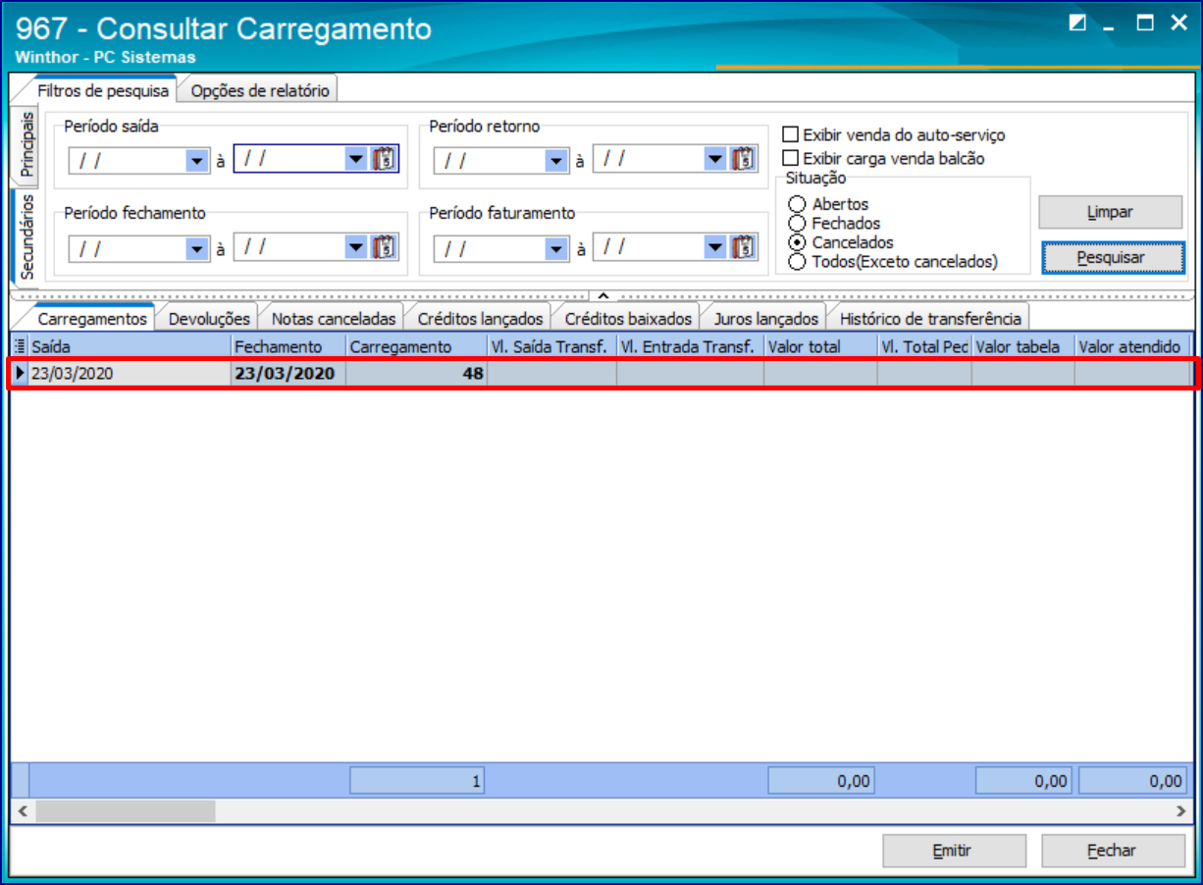Open Período saída end date dropdown

coord(355,160)
